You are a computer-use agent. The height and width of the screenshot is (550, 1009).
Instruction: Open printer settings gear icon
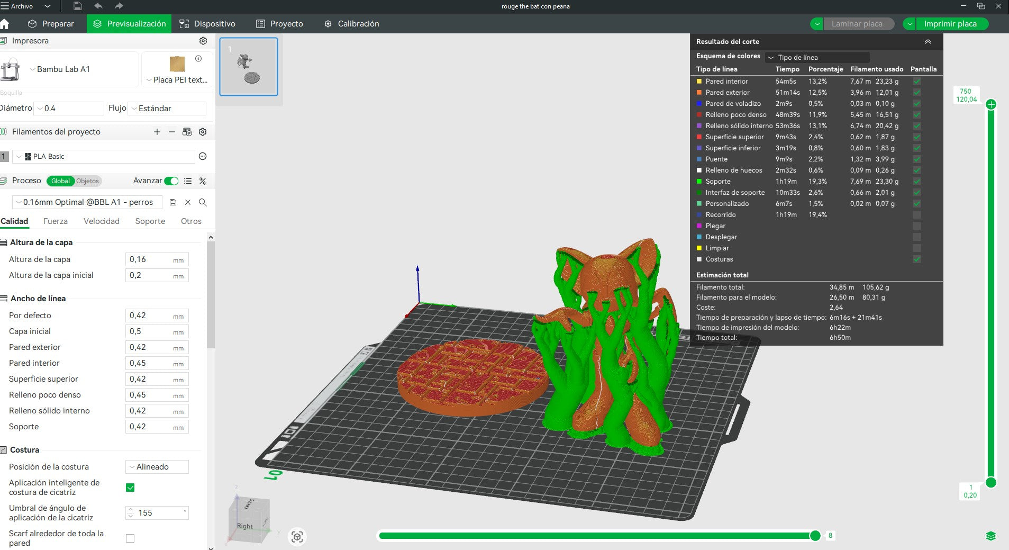[x=203, y=41]
